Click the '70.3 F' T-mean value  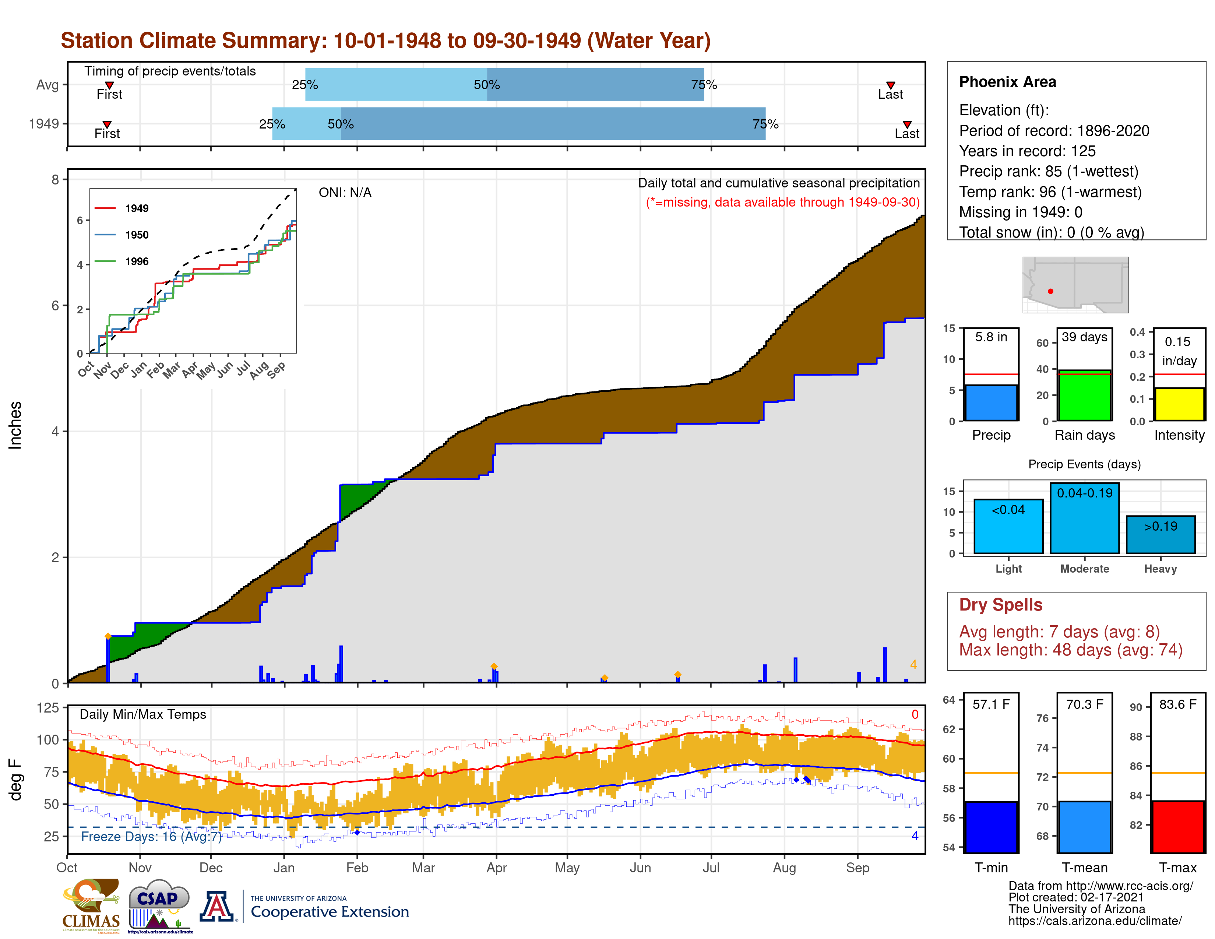(1085, 704)
